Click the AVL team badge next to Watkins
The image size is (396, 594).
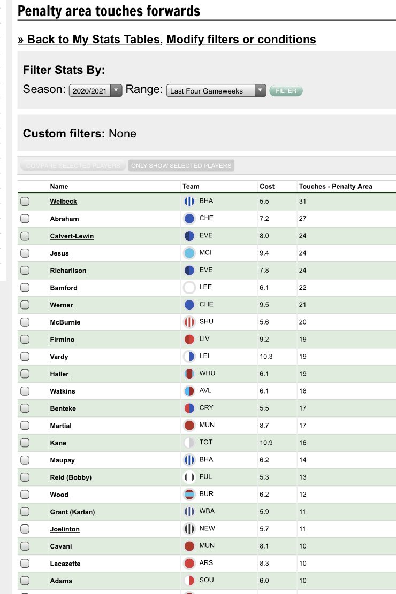tap(189, 391)
